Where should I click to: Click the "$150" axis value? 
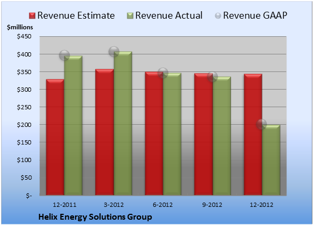click(24, 142)
